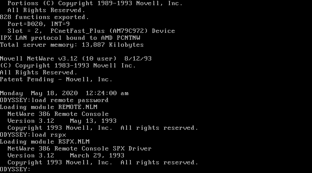
Task: Click the "IPX LAN protocol bound" line
Action: (x=68, y=38)
